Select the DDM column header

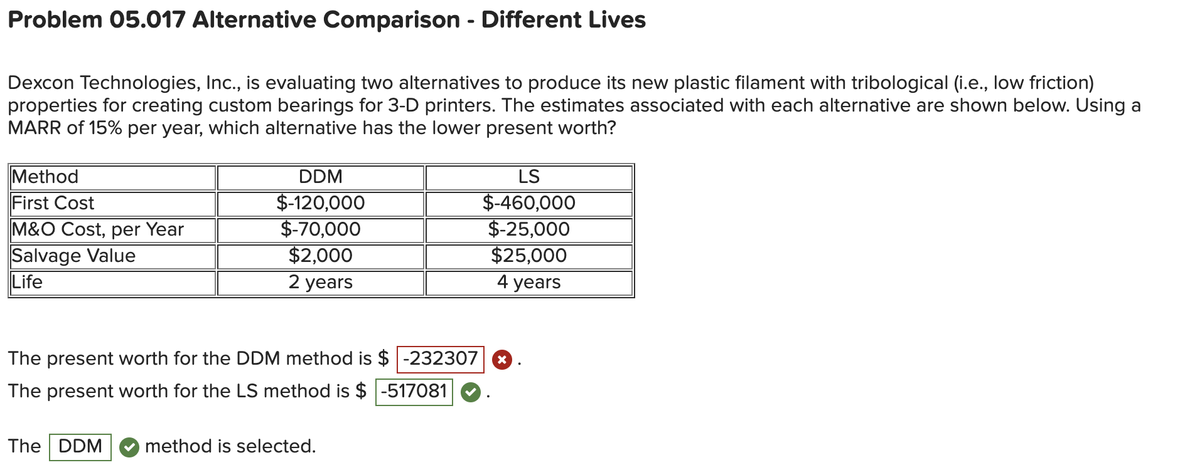pos(320,177)
